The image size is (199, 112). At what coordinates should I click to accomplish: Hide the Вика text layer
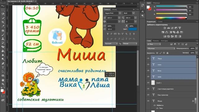pyautogui.click(x=148, y=71)
